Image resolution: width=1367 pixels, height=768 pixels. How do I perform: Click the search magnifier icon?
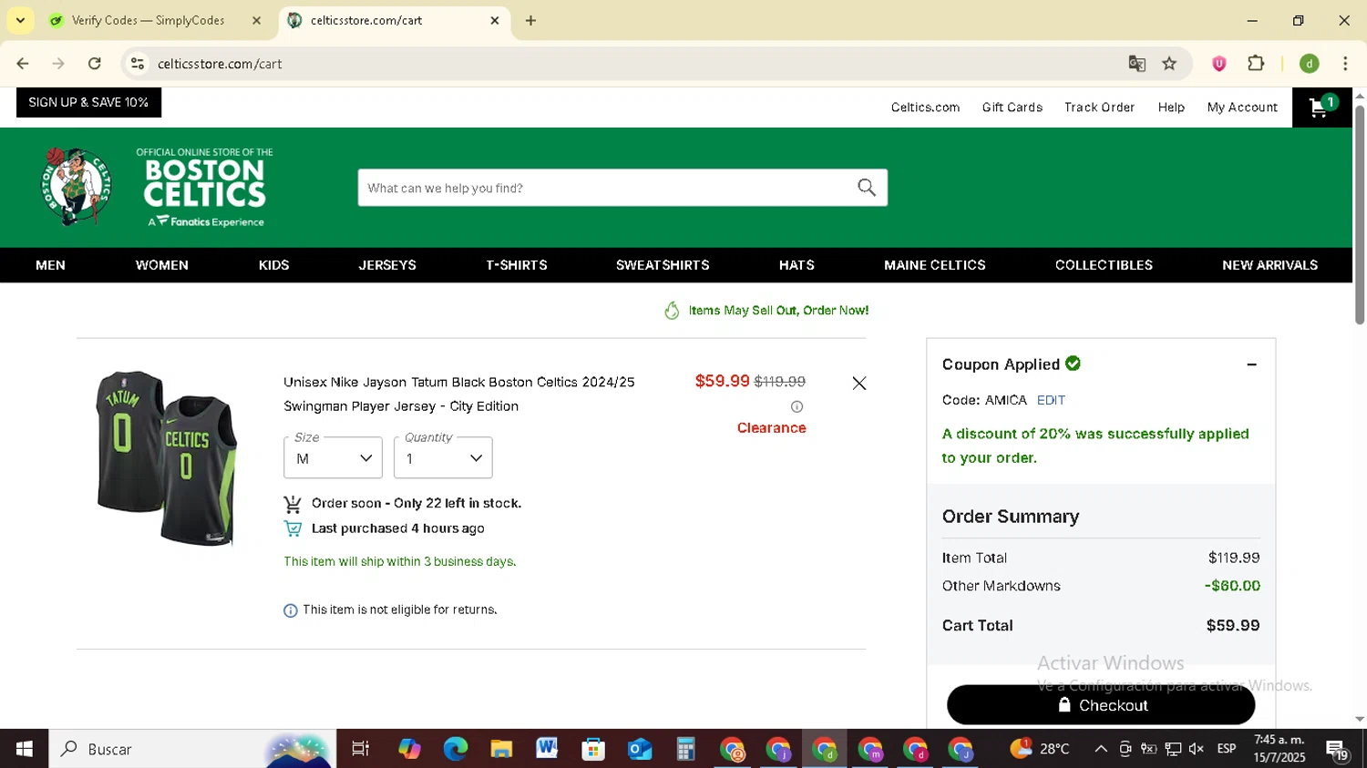pyautogui.click(x=866, y=188)
